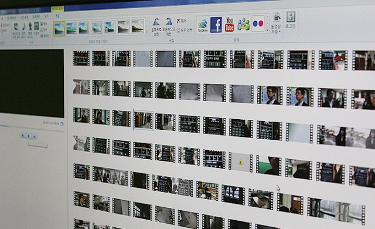Open the highlighted Video Tools tab
Screen dimensions: 375x229
click(57, 9)
